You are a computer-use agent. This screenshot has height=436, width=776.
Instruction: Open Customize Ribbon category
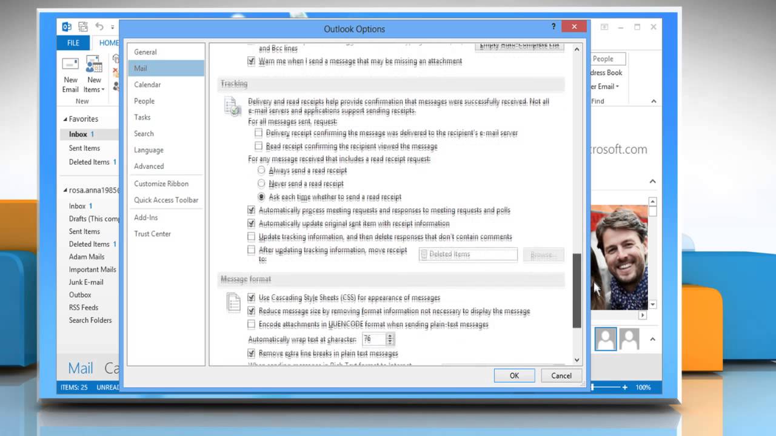point(166,183)
